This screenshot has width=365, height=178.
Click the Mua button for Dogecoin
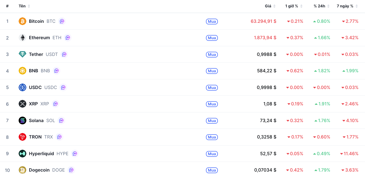coord(212,170)
